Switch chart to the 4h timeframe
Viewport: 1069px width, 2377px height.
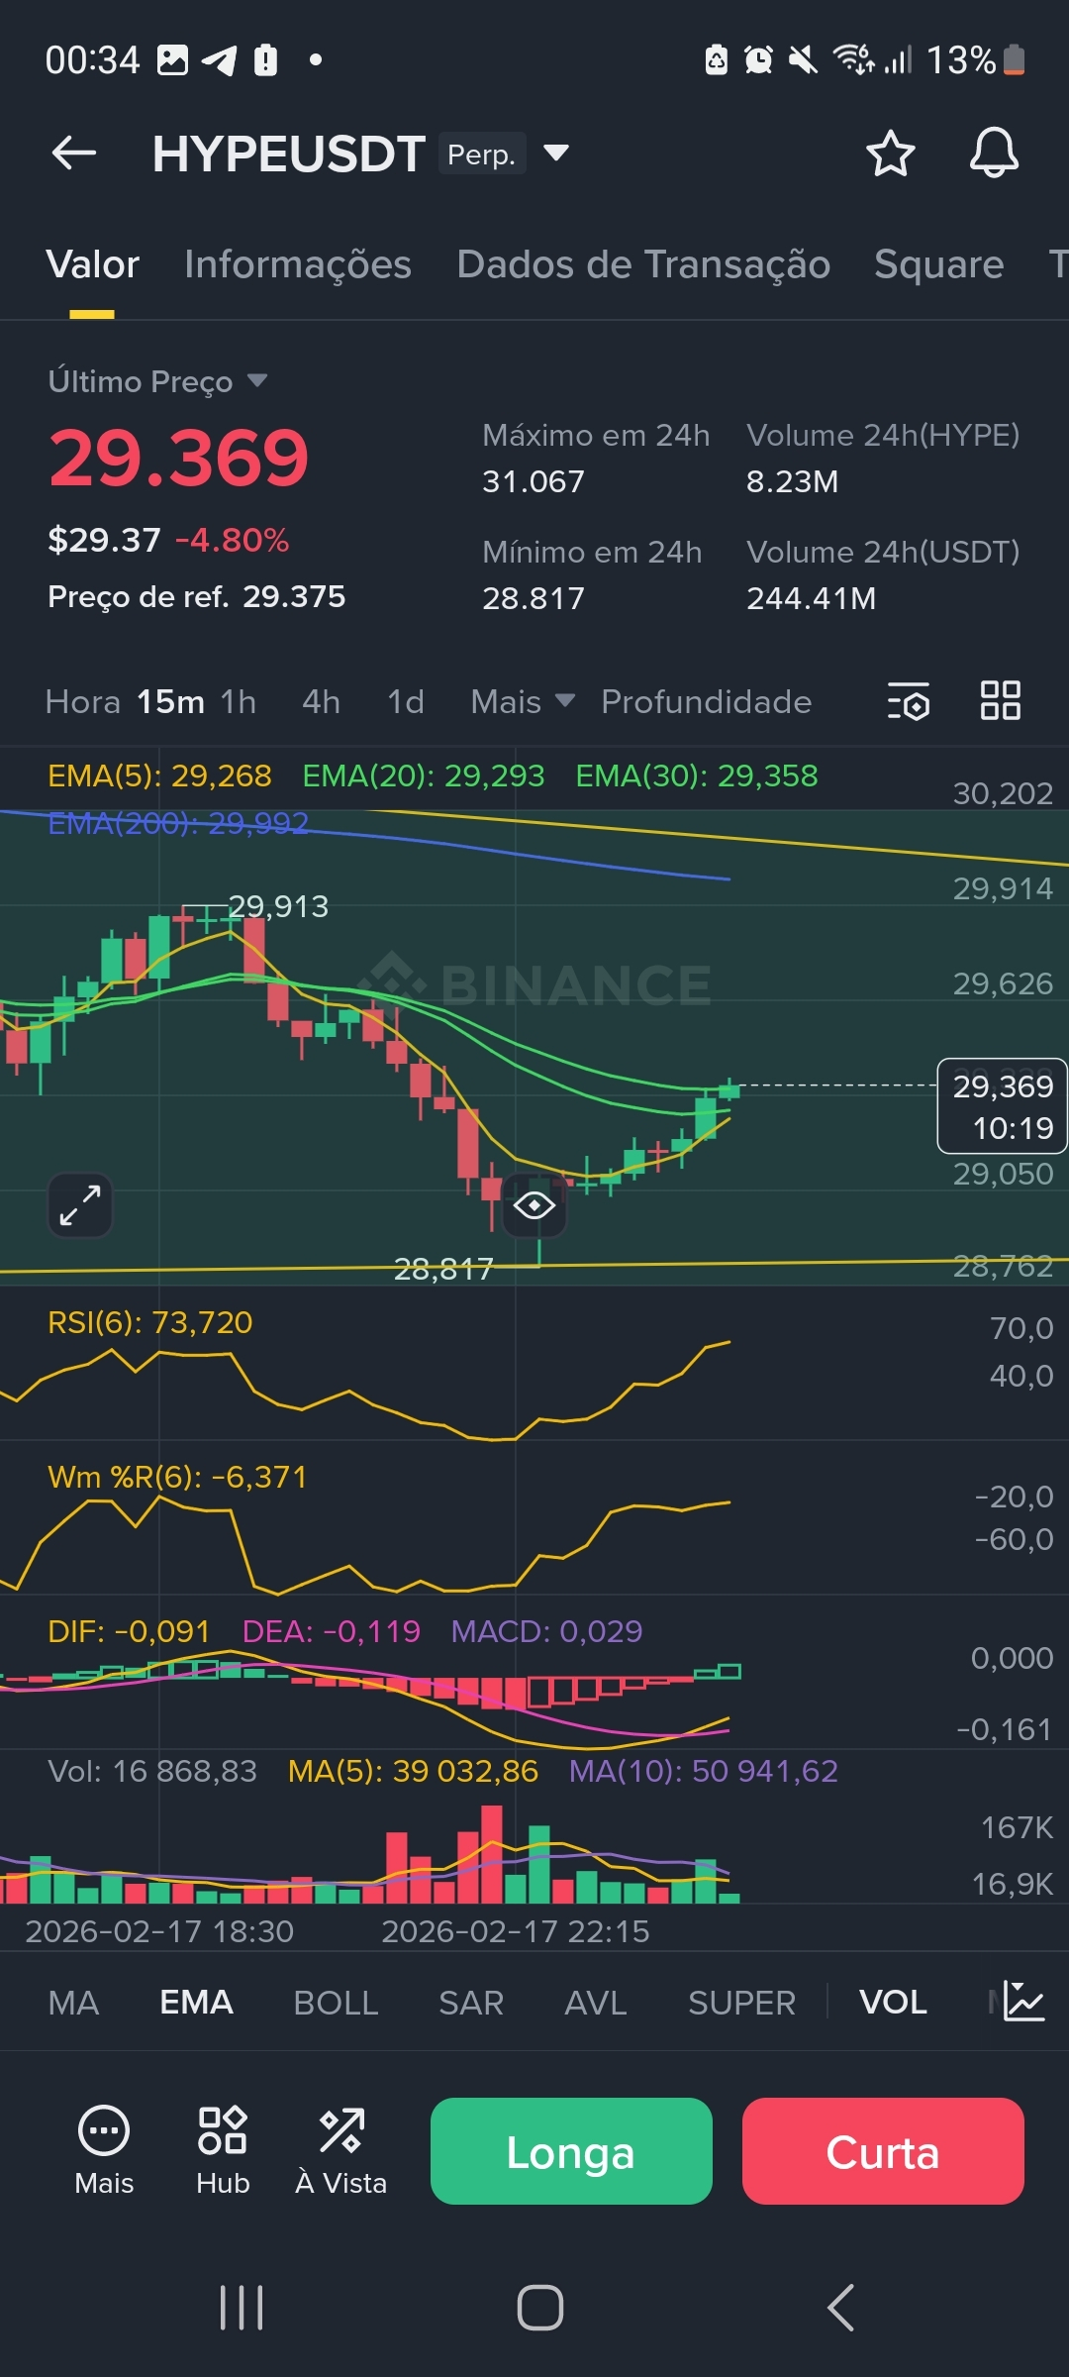tap(321, 701)
